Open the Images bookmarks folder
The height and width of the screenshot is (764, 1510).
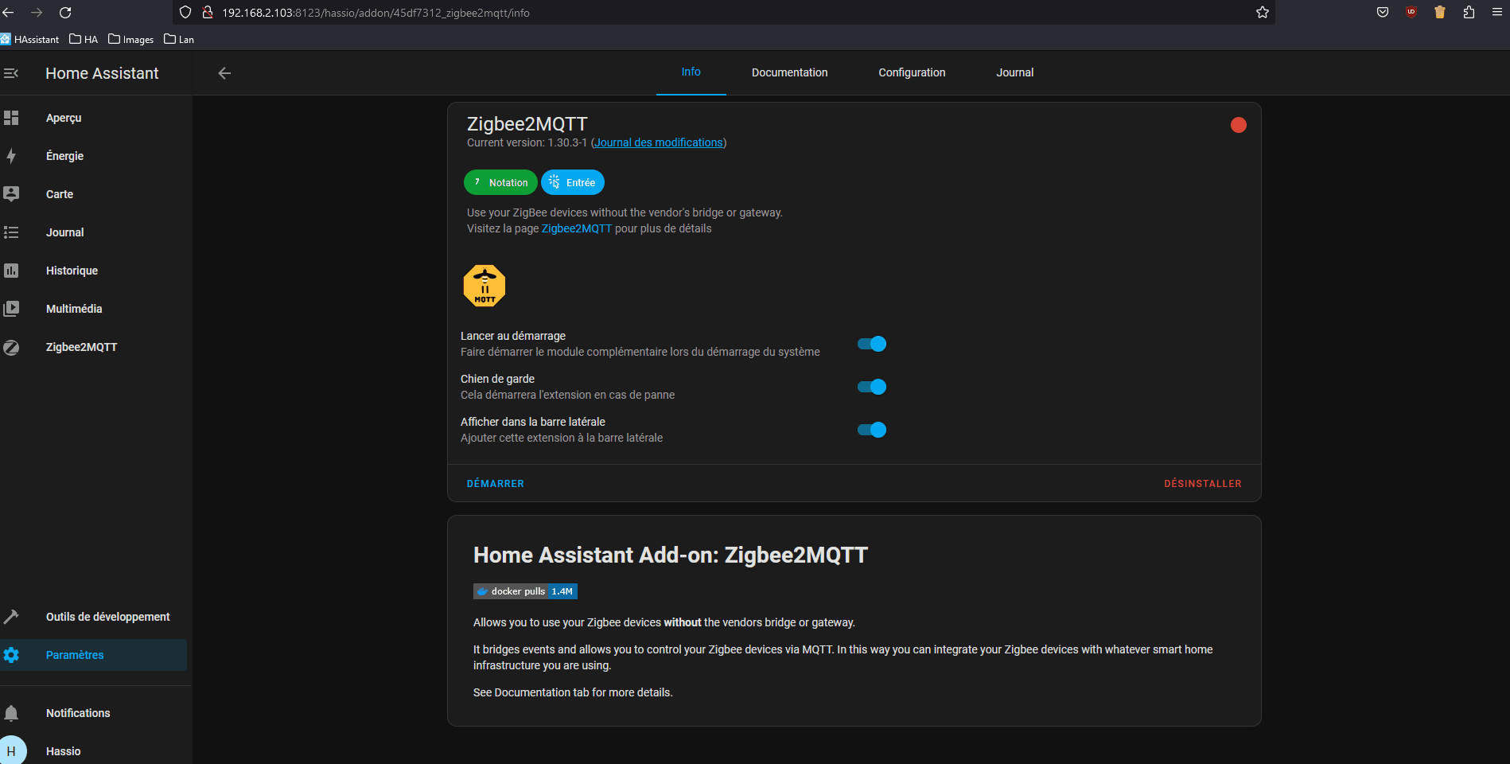(130, 39)
